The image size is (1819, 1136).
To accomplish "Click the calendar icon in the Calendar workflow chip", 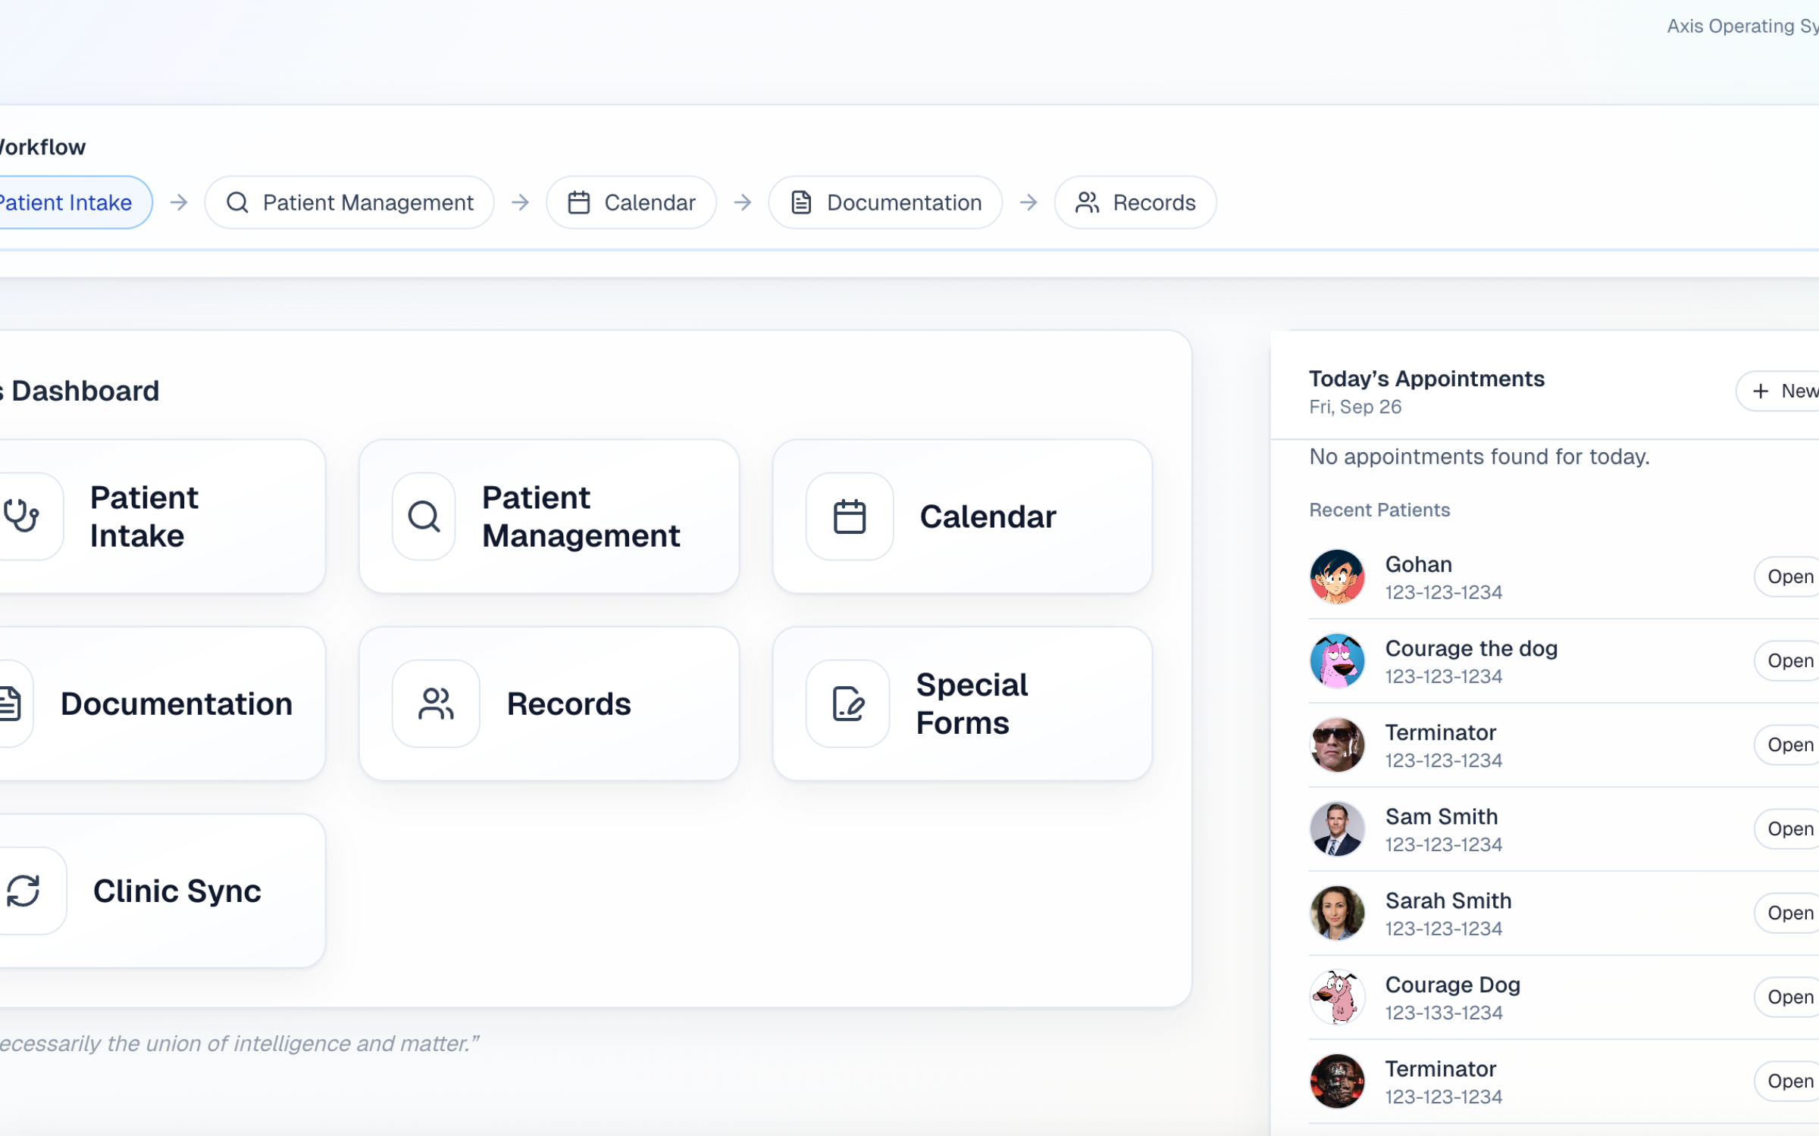I will tap(579, 202).
